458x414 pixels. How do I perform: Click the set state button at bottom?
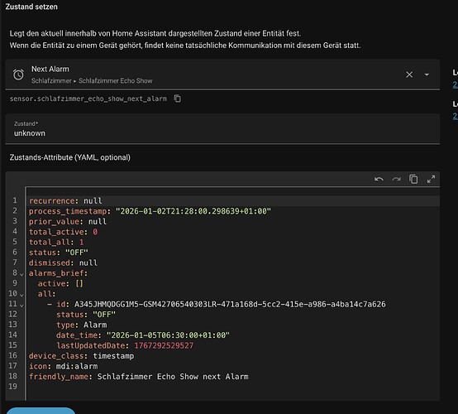[x=41, y=411]
